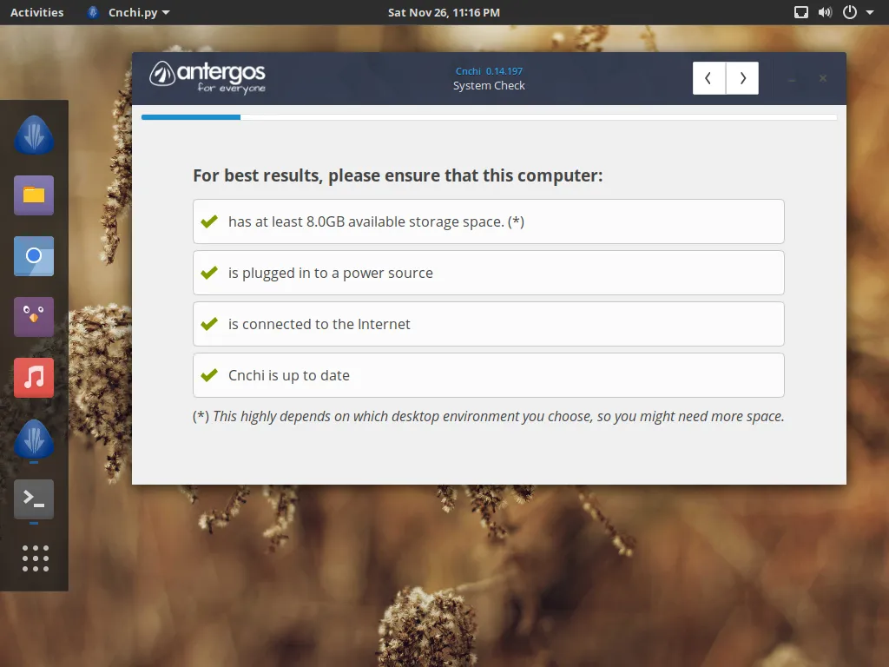Show all applications grid
The width and height of the screenshot is (889, 667).
[x=35, y=558]
